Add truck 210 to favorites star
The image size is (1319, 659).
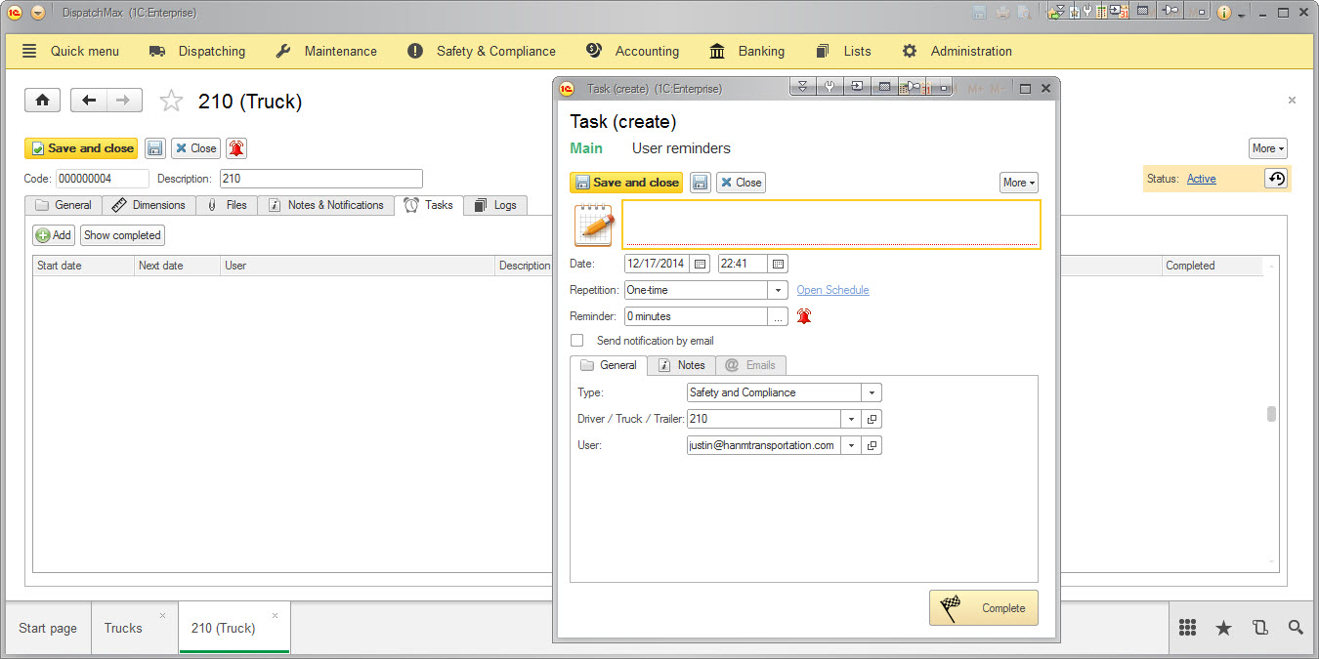(171, 101)
